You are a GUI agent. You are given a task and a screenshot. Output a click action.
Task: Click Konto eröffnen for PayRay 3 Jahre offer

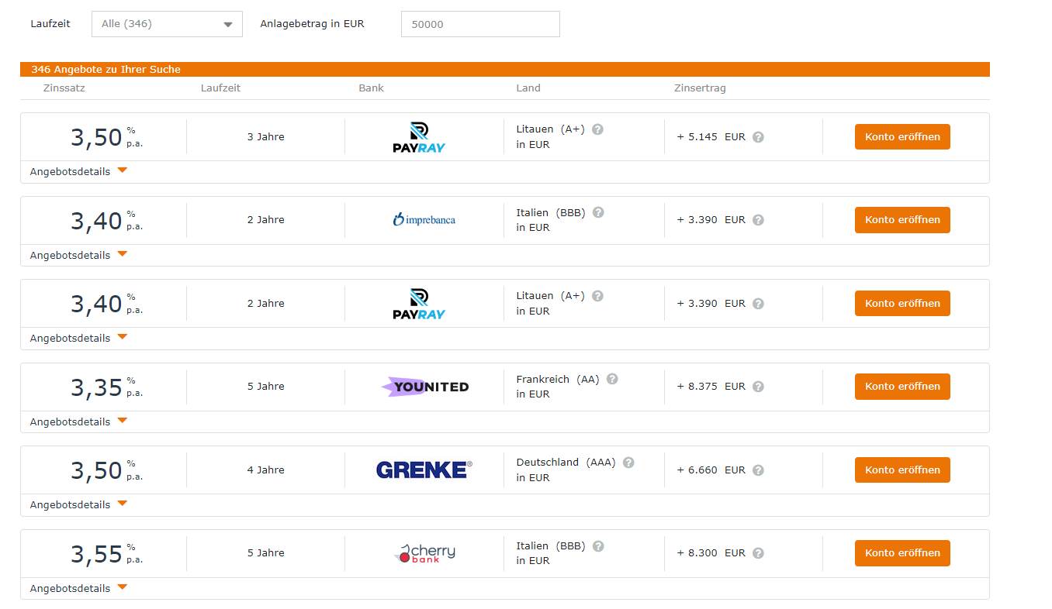pos(902,137)
